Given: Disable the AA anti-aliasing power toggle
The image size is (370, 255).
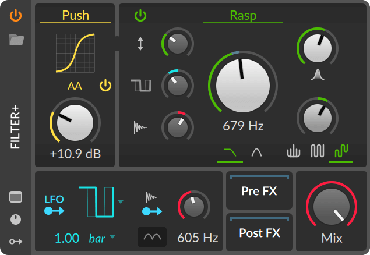Looking at the screenshot, I should coord(105,86).
